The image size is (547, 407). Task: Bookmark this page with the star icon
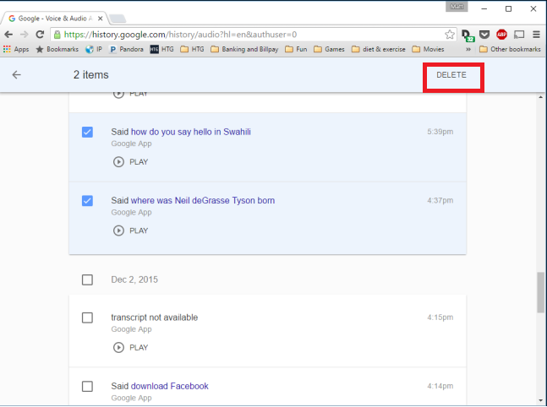click(451, 35)
